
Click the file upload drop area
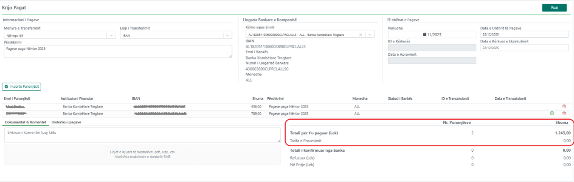(142, 155)
